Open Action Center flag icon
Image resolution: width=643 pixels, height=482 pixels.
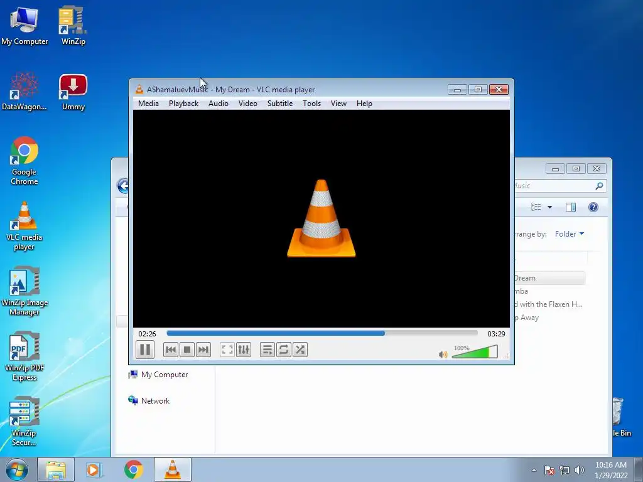(x=549, y=470)
